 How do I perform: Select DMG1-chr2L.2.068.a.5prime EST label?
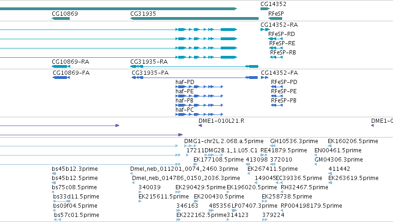pos(224,141)
